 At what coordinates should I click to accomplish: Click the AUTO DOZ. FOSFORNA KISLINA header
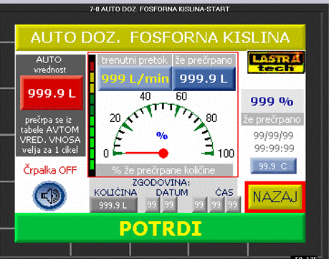click(x=160, y=37)
